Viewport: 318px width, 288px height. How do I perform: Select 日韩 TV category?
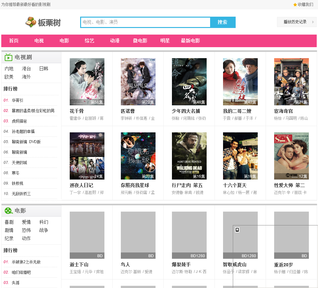[44, 69]
